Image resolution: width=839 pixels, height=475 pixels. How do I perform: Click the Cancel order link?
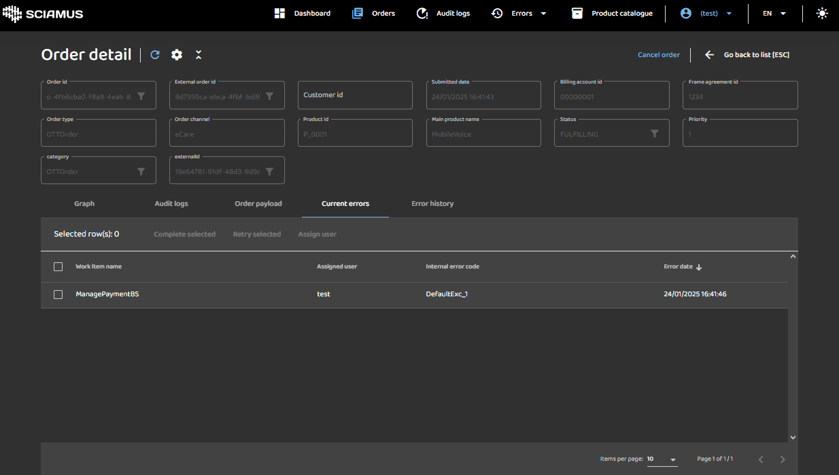click(658, 55)
